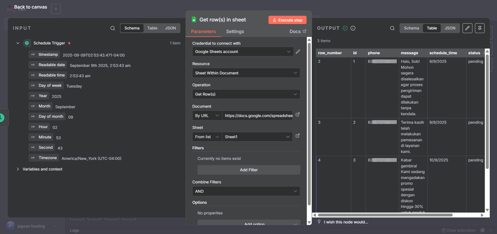
Task: Click the Google Sheets node icon
Action: click(194, 20)
